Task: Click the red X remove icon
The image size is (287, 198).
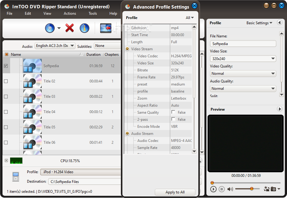Action: click(x=70, y=28)
